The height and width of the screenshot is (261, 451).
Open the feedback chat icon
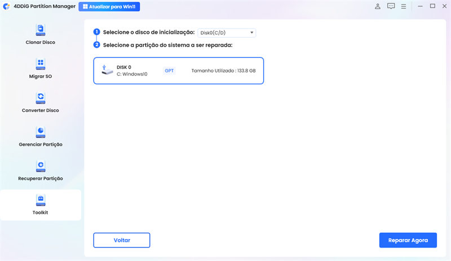[x=391, y=6]
